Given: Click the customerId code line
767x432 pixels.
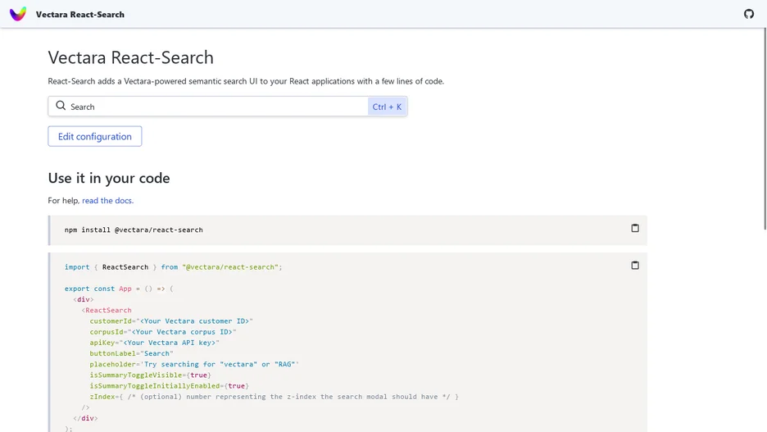Looking at the screenshot, I should [171, 321].
